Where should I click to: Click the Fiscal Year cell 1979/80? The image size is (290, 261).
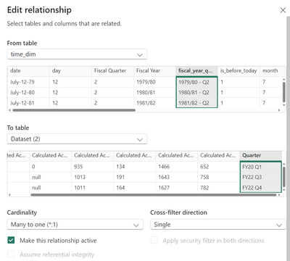click(x=154, y=82)
